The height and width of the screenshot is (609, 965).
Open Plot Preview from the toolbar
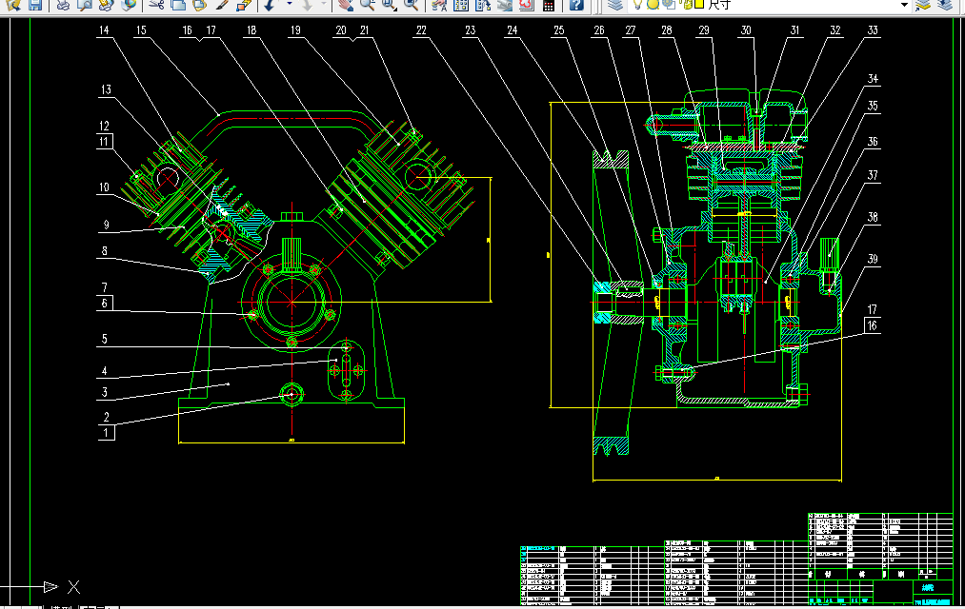pyautogui.click(x=85, y=5)
